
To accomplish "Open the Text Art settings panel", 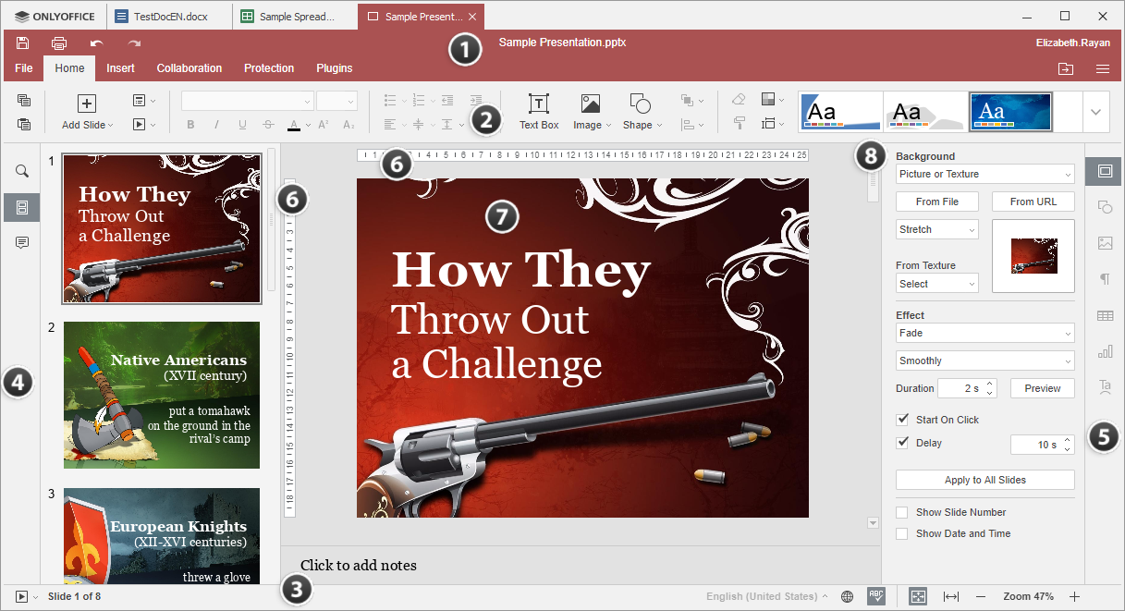I will [x=1106, y=387].
